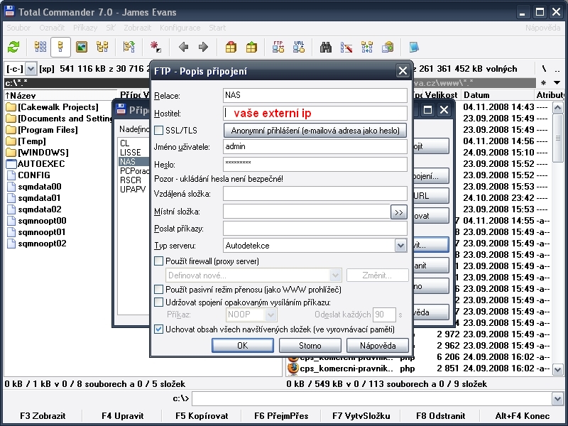Click the Odeslat každých seconds field

384,315
